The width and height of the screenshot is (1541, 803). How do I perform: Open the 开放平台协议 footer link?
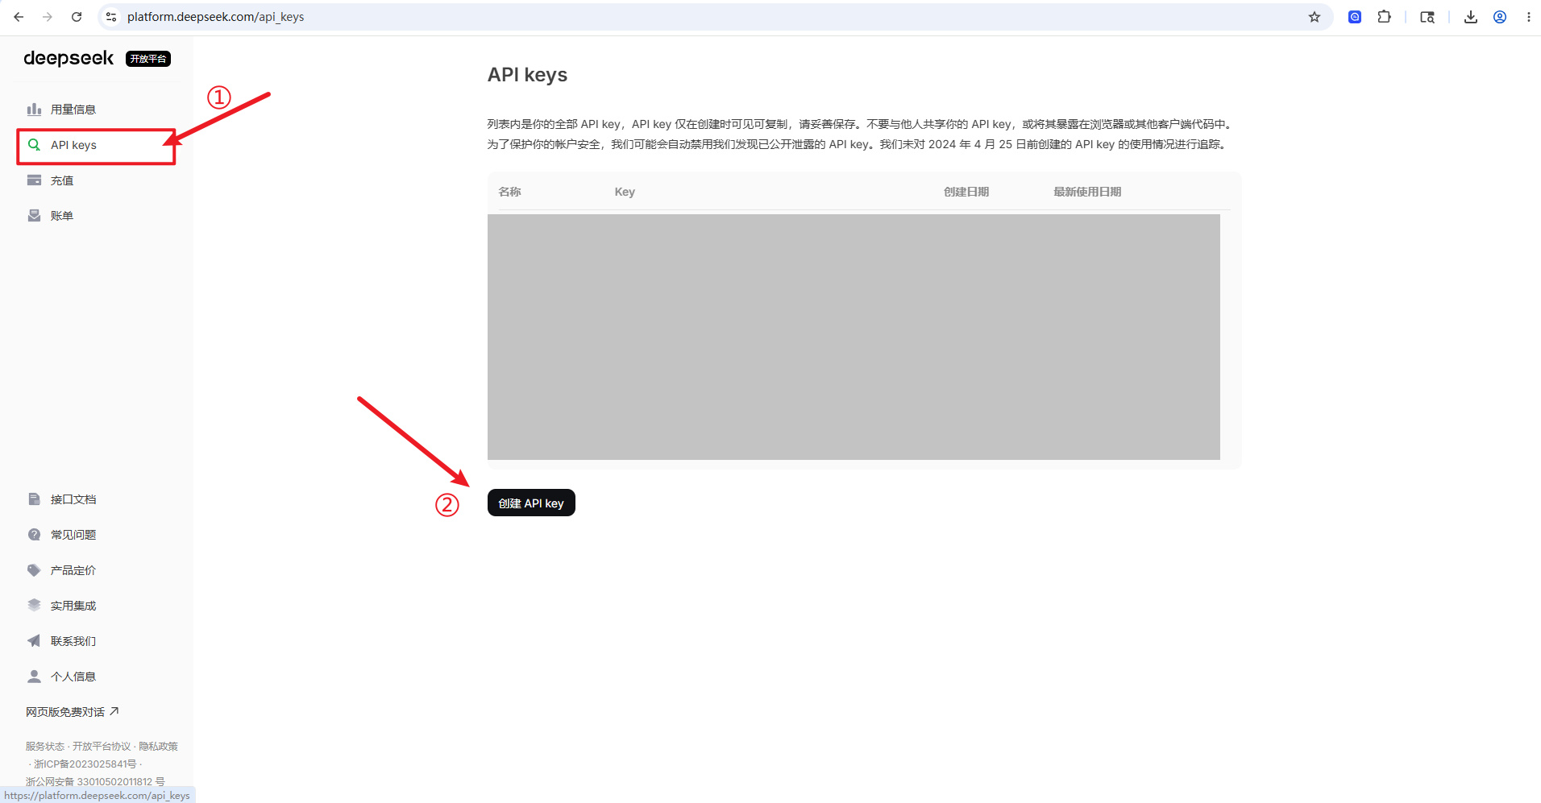point(102,747)
